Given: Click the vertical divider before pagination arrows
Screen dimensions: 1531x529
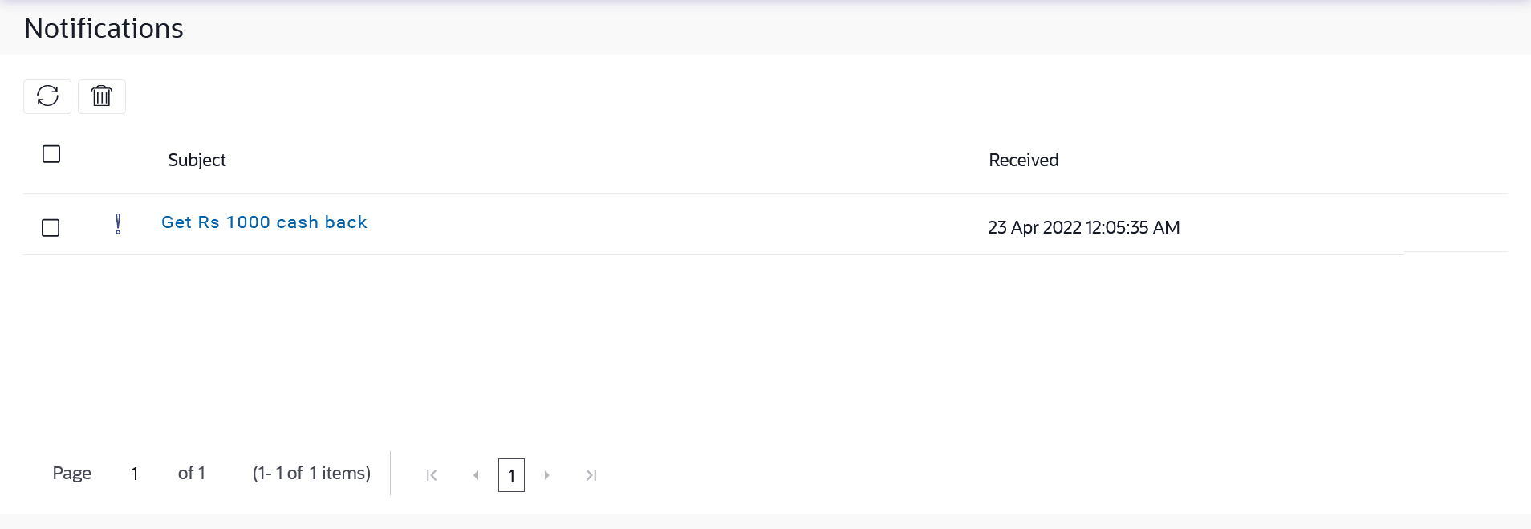Looking at the screenshot, I should point(391,474).
